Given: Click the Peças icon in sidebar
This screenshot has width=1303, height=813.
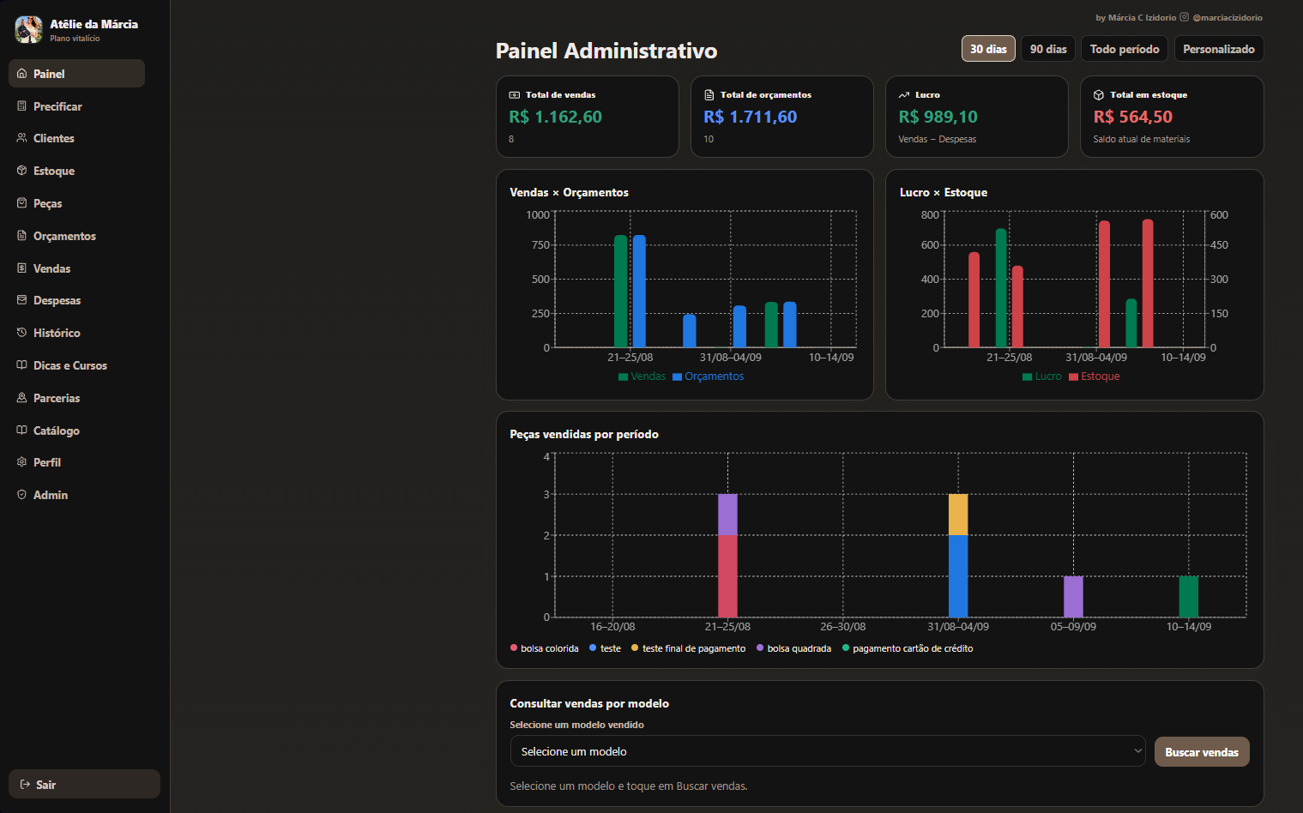Looking at the screenshot, I should pos(21,203).
